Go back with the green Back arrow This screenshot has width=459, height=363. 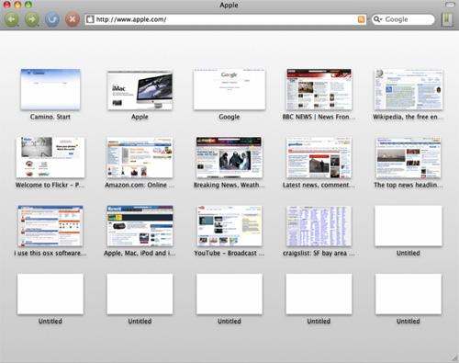(x=12, y=19)
